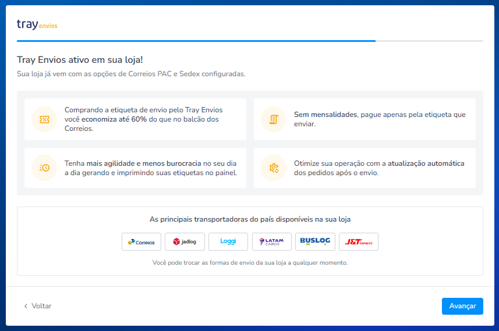Click the atualização automática dos pedidos card
The image size is (499, 331).
[364, 168]
